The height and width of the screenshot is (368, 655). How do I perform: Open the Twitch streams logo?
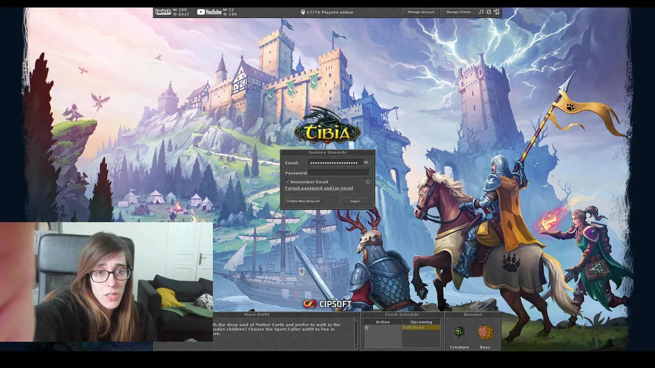pyautogui.click(x=163, y=12)
